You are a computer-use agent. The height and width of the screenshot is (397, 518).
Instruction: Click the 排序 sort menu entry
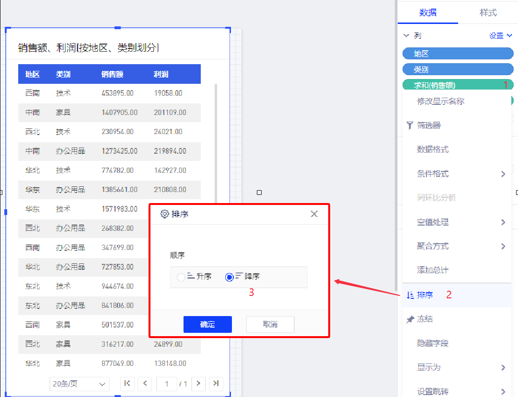[425, 295]
